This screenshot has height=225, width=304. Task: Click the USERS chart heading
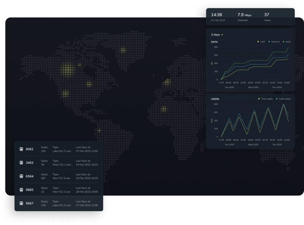[215, 99]
